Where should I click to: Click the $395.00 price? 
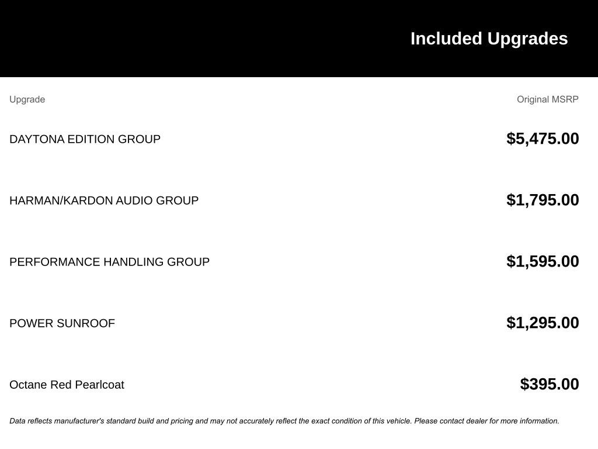[x=550, y=384]
